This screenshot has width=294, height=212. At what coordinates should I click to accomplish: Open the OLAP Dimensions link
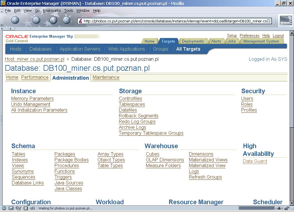tap(165, 160)
